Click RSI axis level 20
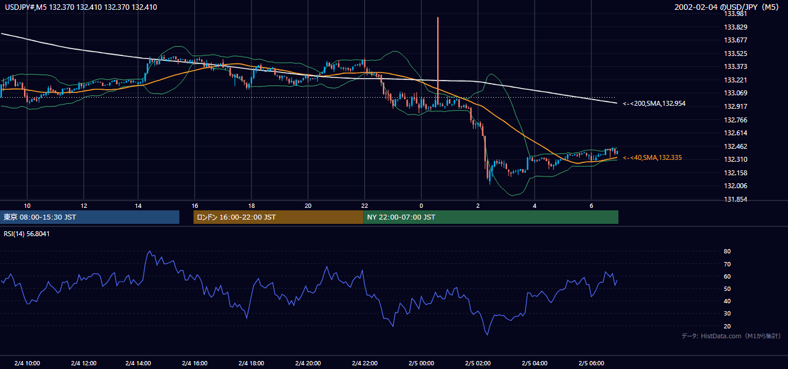The width and height of the screenshot is (788, 369). [x=727, y=326]
